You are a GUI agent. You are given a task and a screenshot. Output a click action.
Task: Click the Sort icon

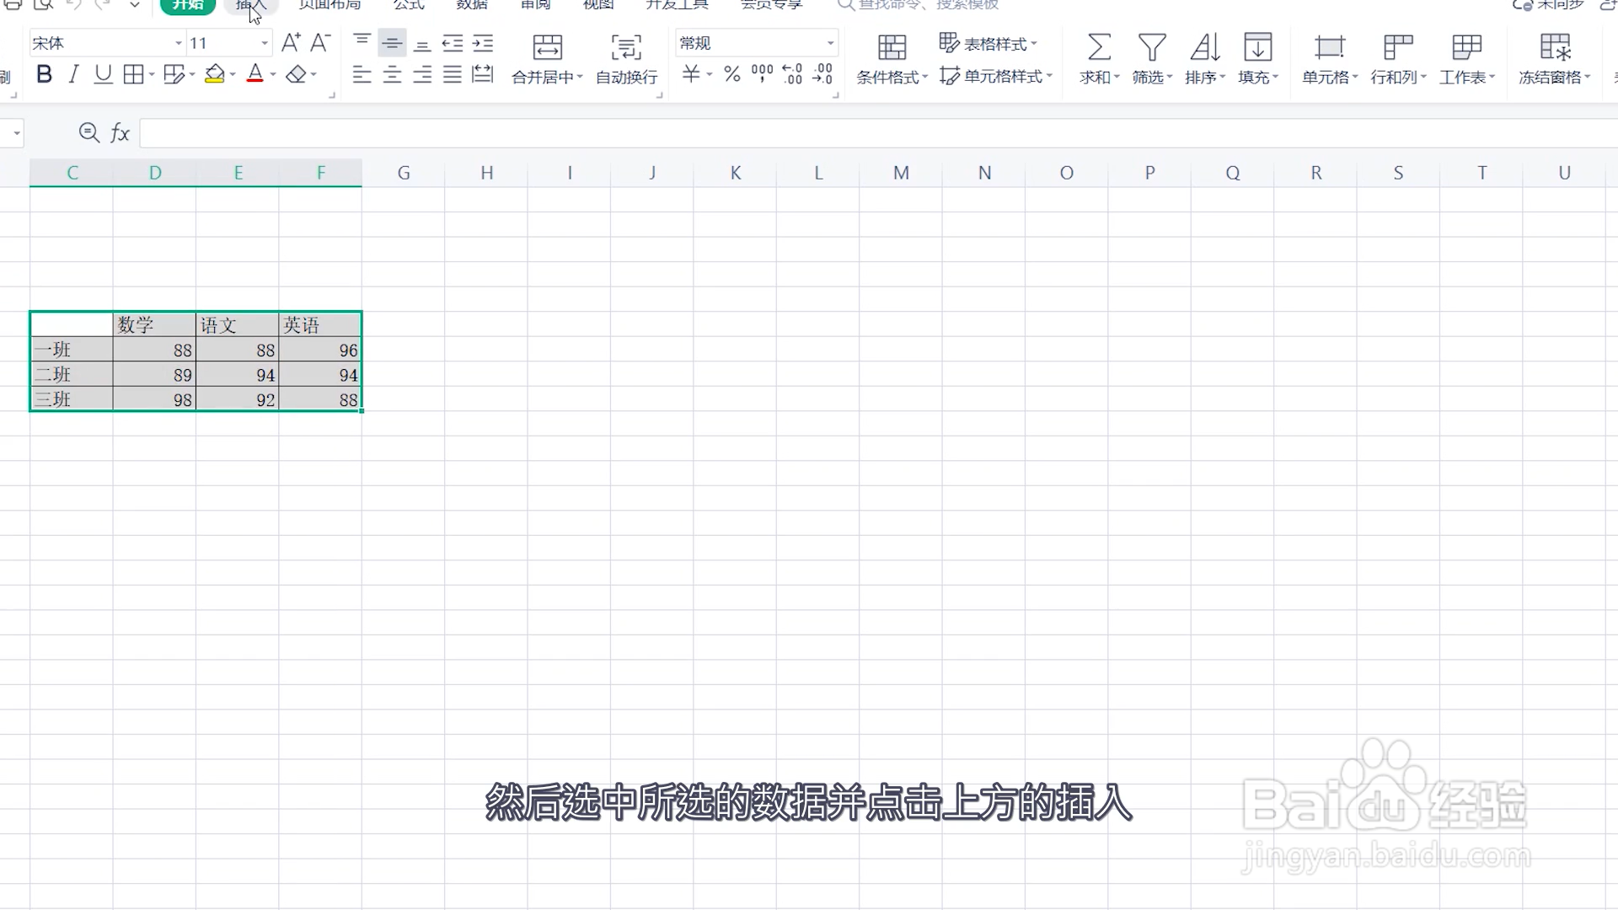point(1205,48)
